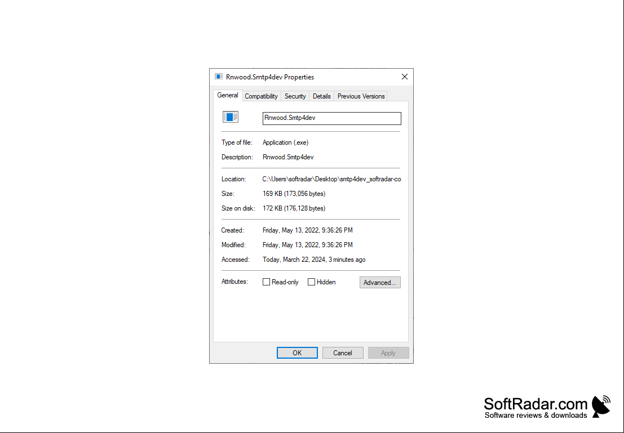The width and height of the screenshot is (624, 433).
Task: Click the Created date value
Action: click(x=308, y=230)
